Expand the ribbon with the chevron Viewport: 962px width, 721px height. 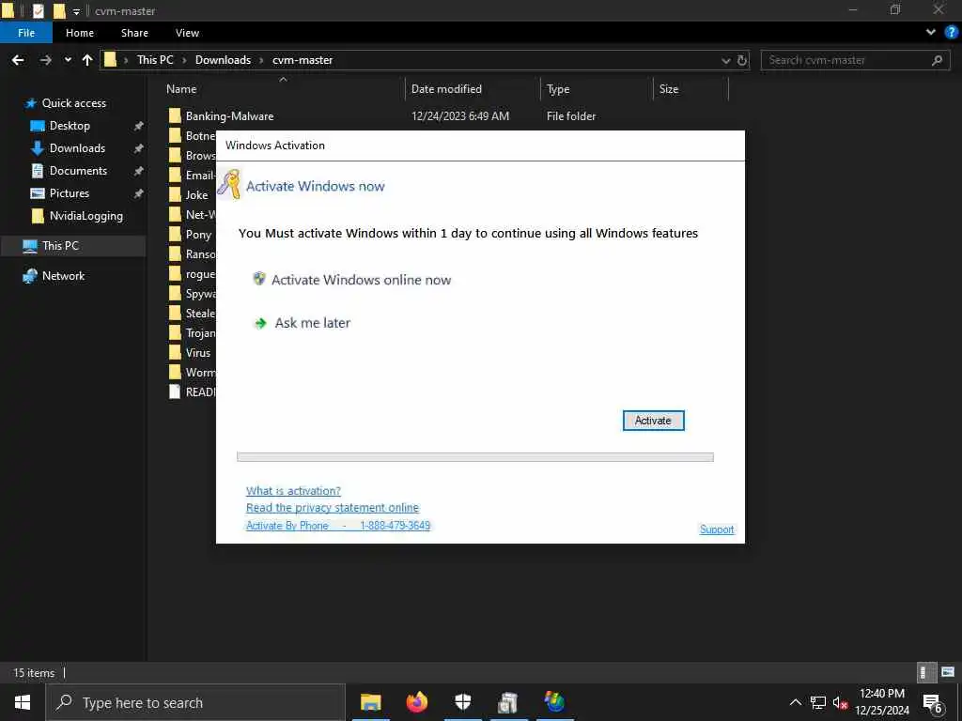point(931,33)
